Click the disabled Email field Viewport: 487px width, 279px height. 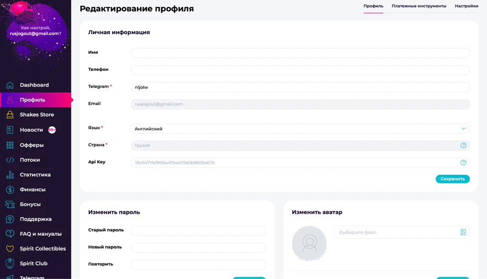click(x=300, y=104)
